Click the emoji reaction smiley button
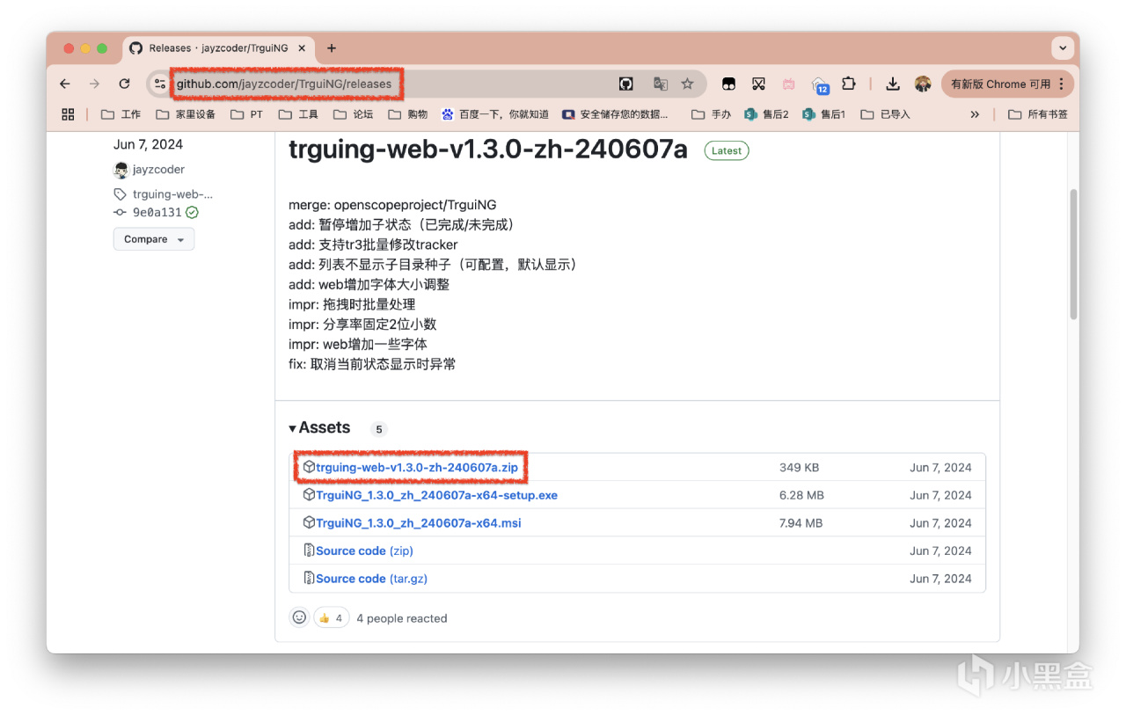The width and height of the screenshot is (1126, 715). (x=299, y=617)
